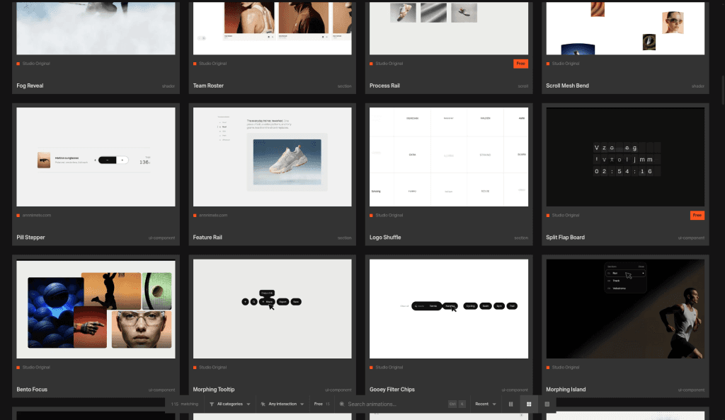Click the cursor interaction icon

point(263,404)
